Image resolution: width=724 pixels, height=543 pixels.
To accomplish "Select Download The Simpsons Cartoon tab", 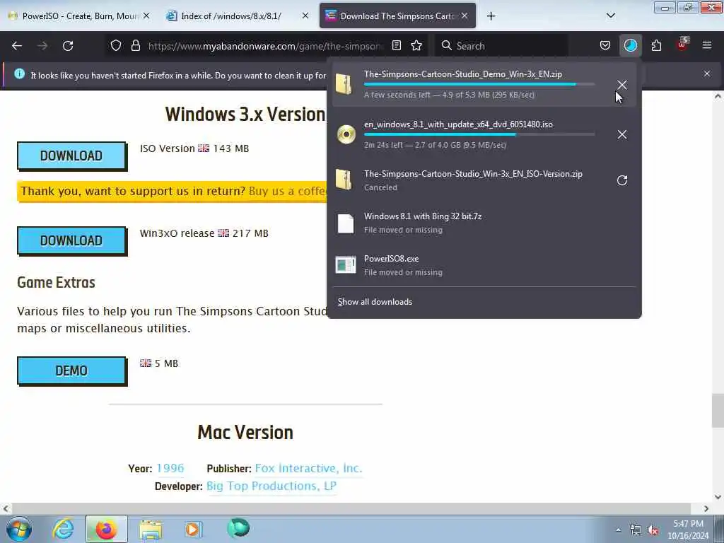I will [397, 16].
